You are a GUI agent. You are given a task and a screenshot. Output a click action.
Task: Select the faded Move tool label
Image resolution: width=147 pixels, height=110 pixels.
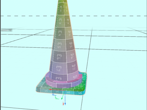(x=7, y=30)
